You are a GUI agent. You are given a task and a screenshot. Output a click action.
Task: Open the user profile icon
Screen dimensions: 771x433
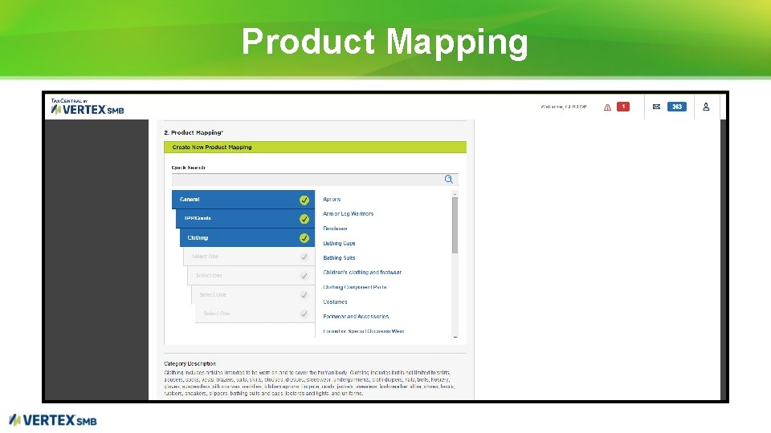(706, 107)
